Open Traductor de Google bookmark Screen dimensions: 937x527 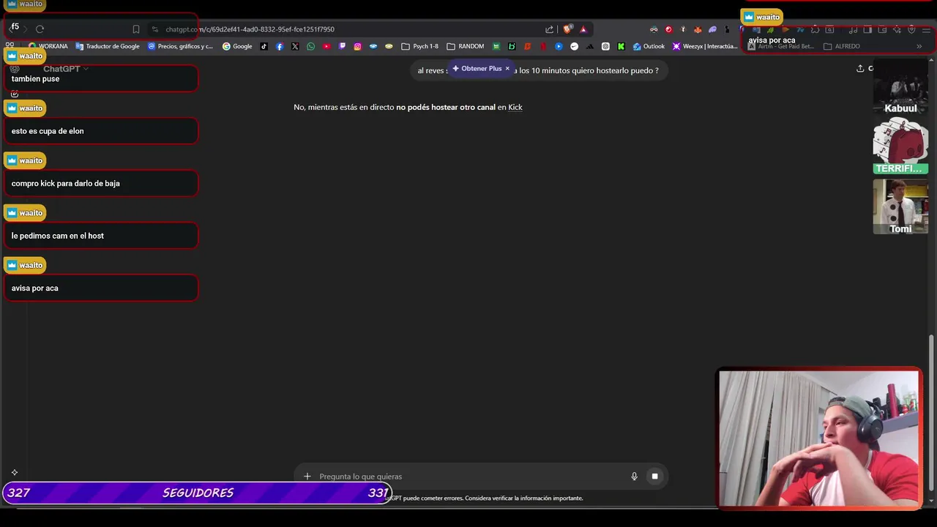[x=108, y=46]
